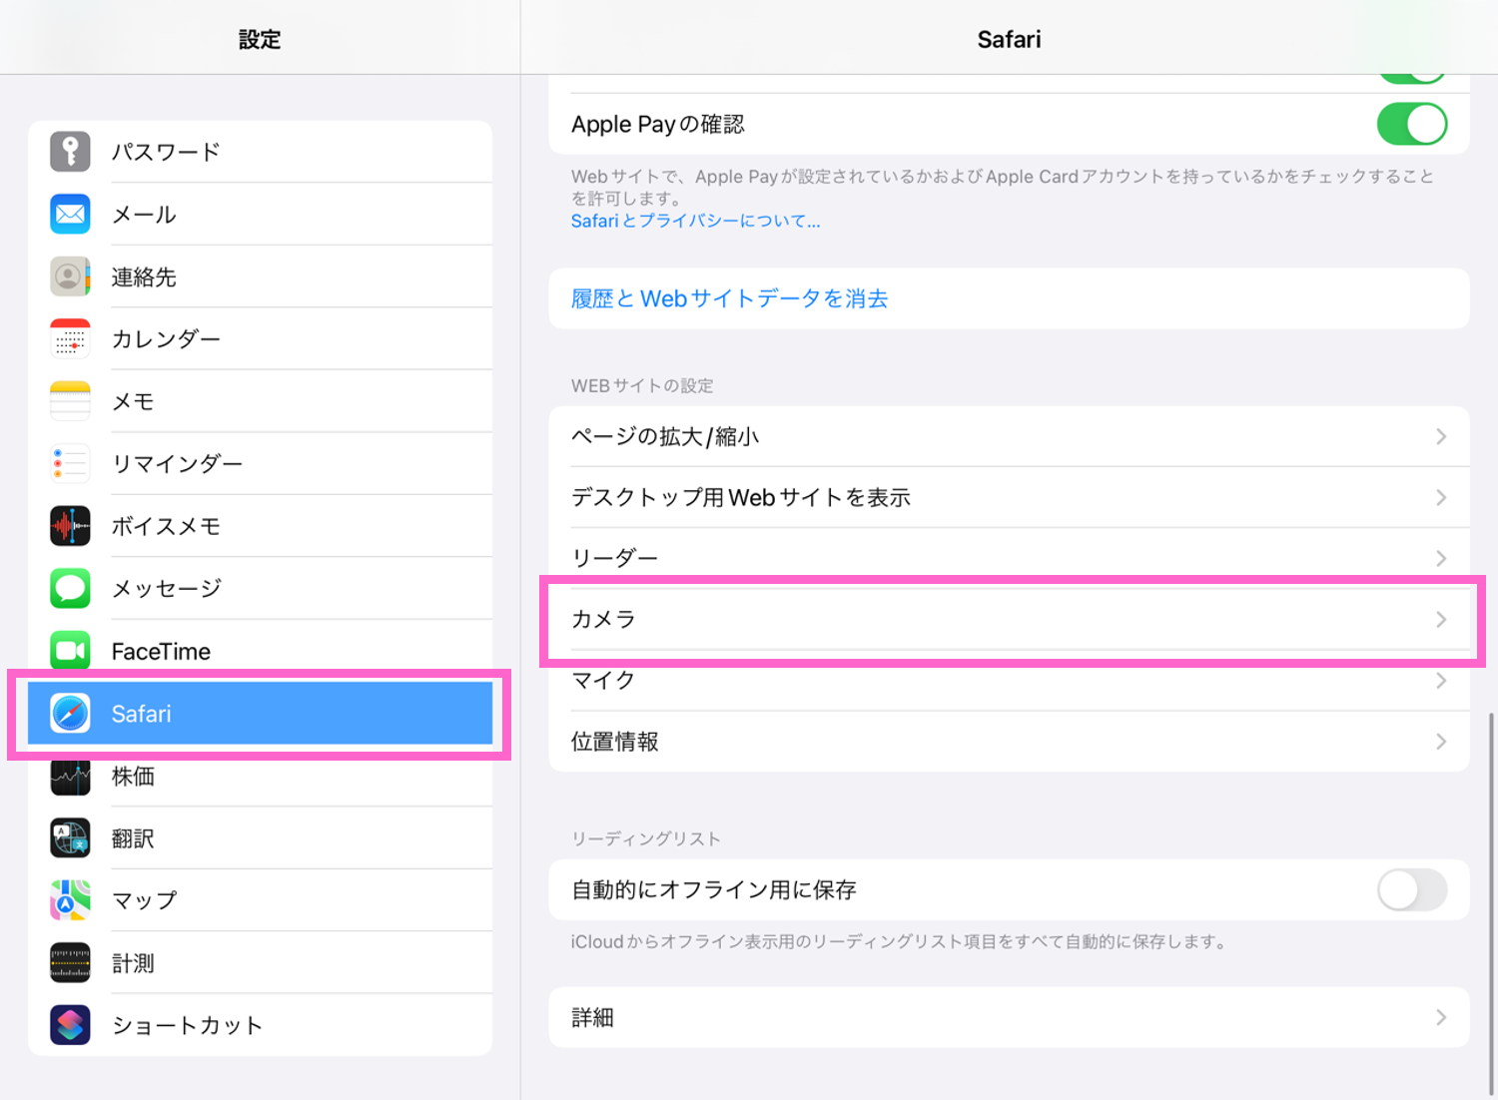
Task: Open the green Messages bubble icon
Action: [70, 588]
